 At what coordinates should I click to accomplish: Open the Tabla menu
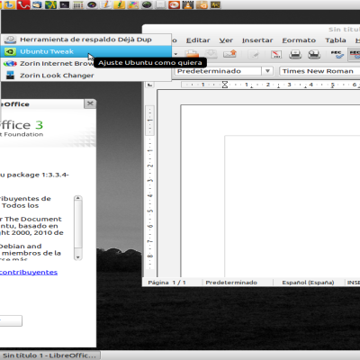[336, 40]
